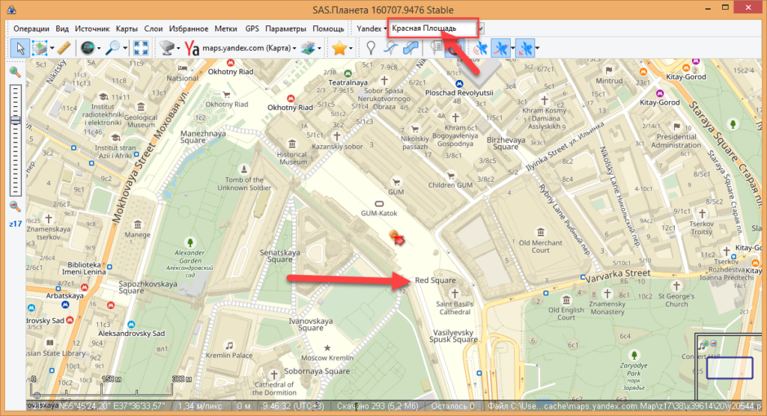767x416 pixels.
Task: Click the zoom in magnifier above slider
Action: click(x=15, y=72)
